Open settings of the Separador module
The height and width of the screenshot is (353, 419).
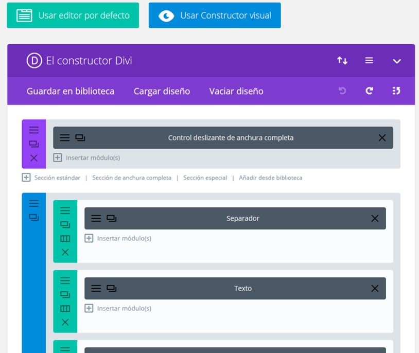click(x=96, y=219)
